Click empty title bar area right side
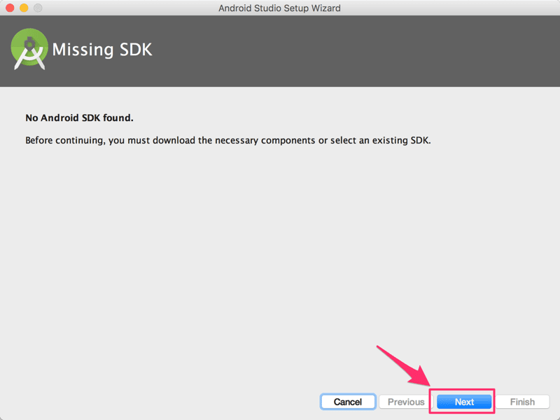 point(450,8)
